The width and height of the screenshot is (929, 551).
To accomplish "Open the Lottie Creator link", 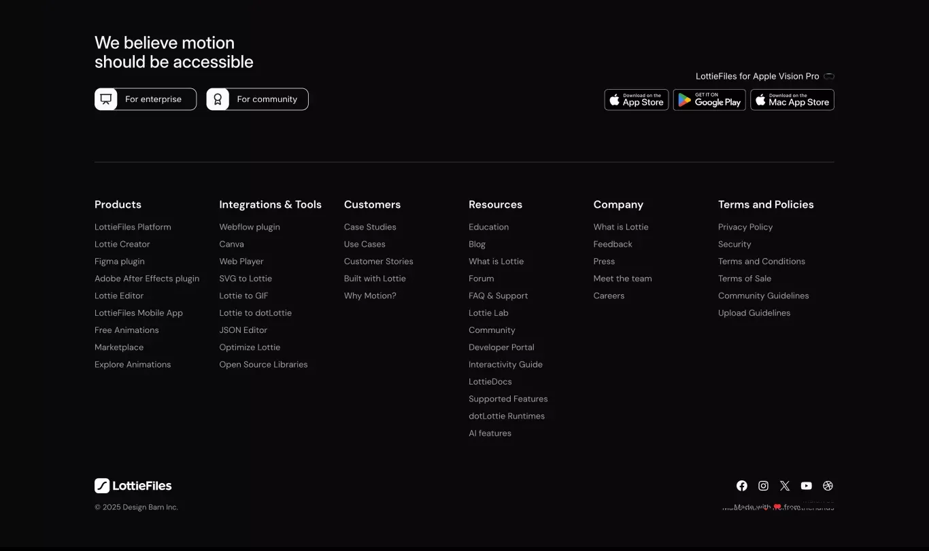I will point(122,244).
